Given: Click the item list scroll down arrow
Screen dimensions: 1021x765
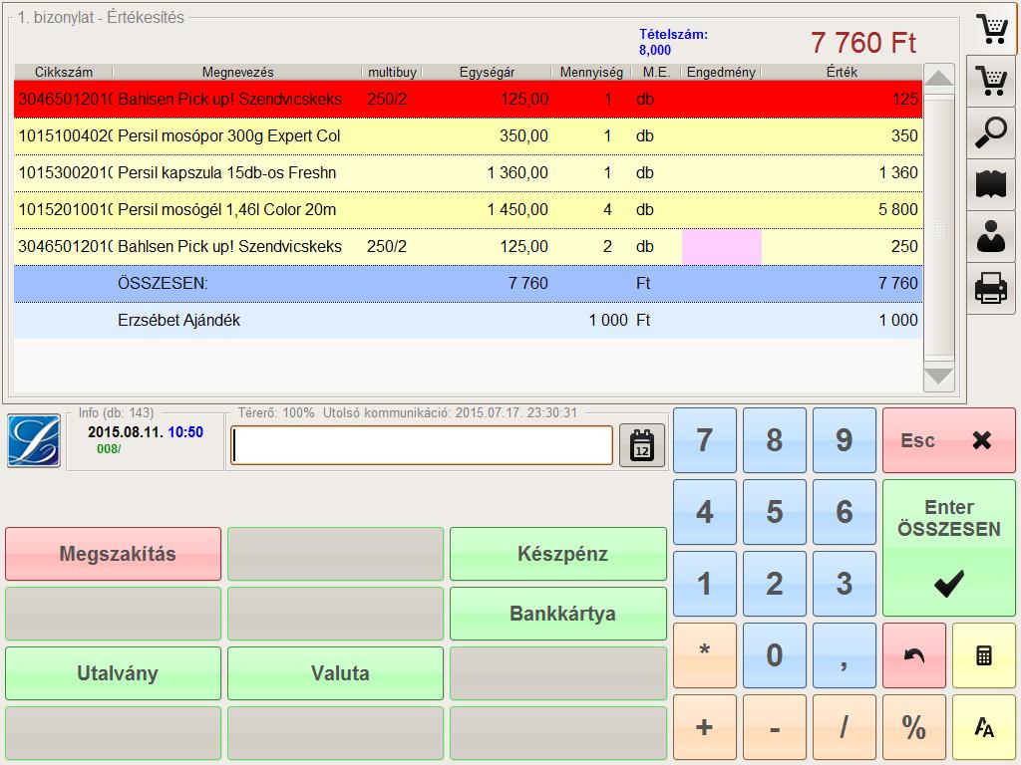Looking at the screenshot, I should tap(939, 376).
